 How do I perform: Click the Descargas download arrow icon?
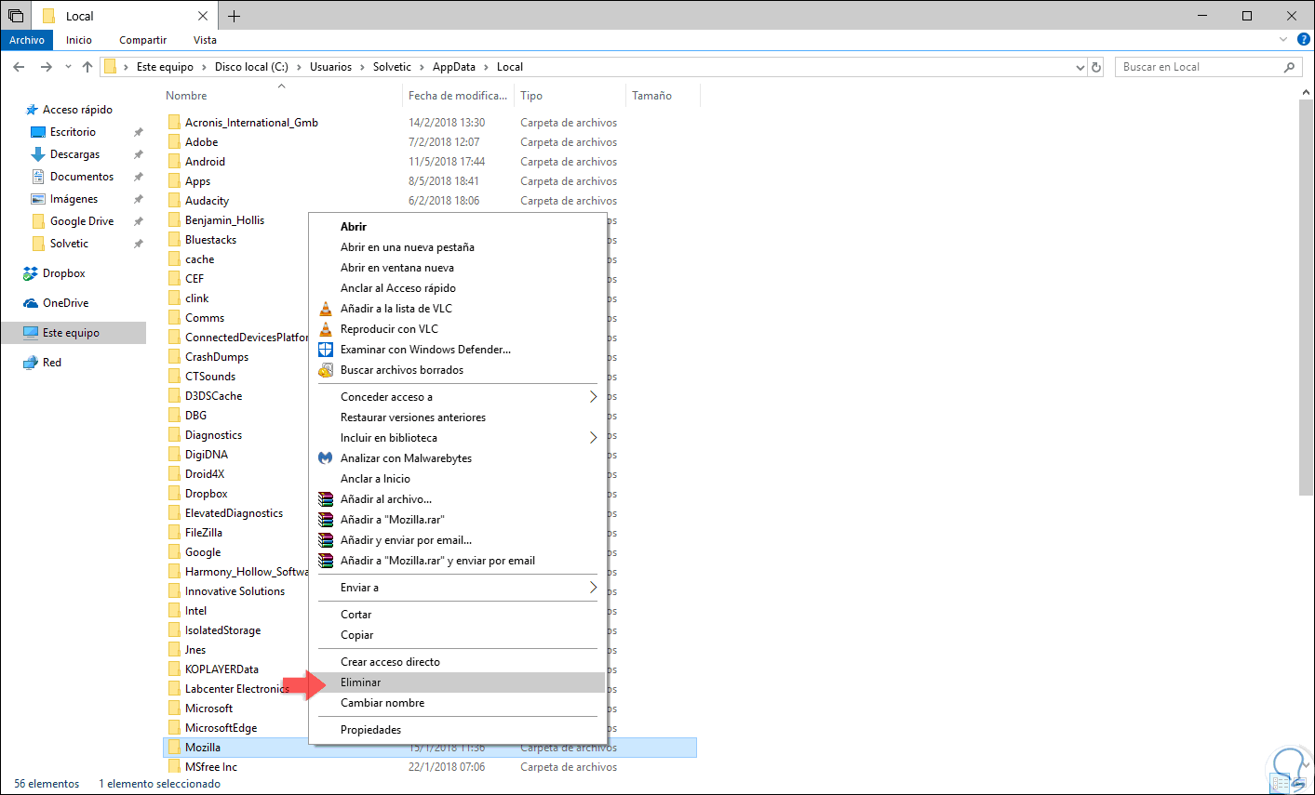tap(38, 154)
